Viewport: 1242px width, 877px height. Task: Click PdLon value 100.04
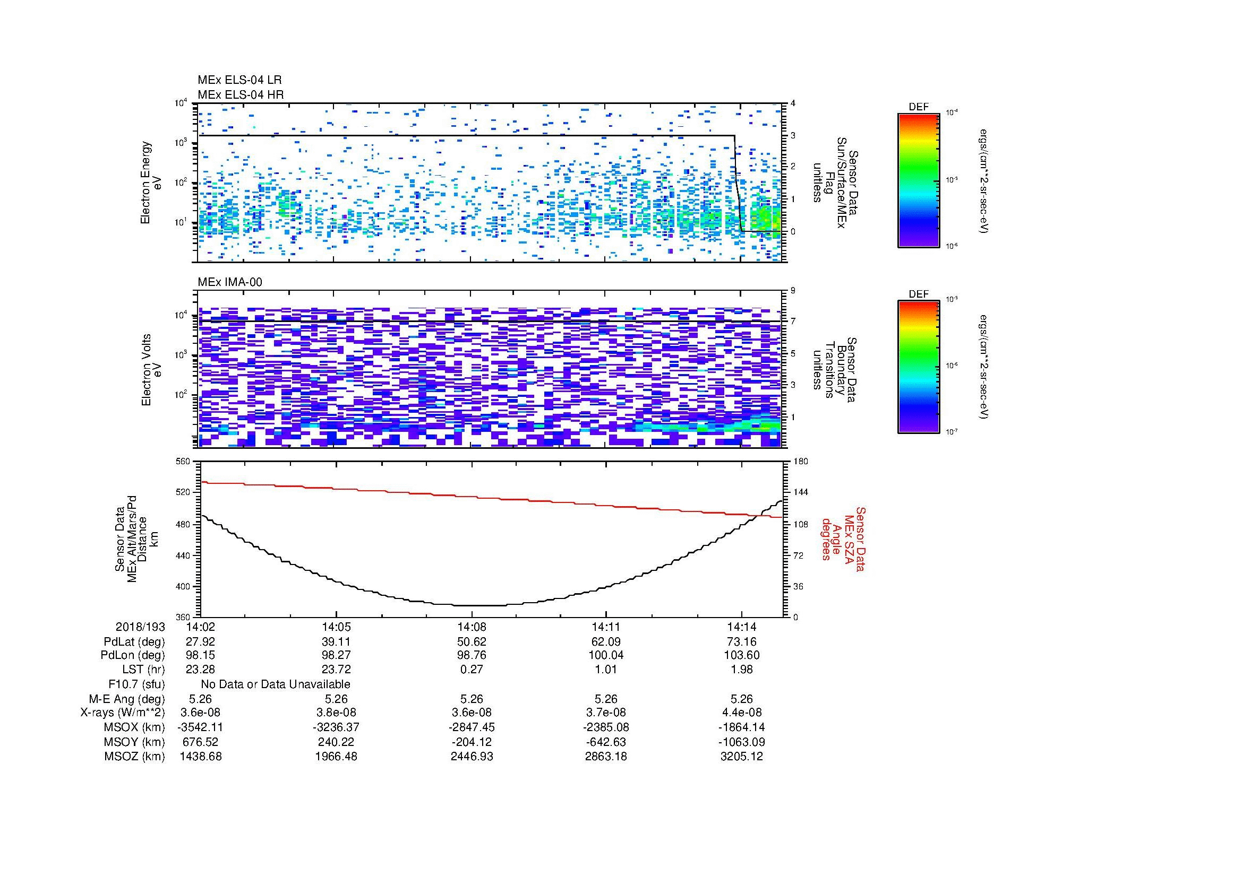tap(606, 655)
